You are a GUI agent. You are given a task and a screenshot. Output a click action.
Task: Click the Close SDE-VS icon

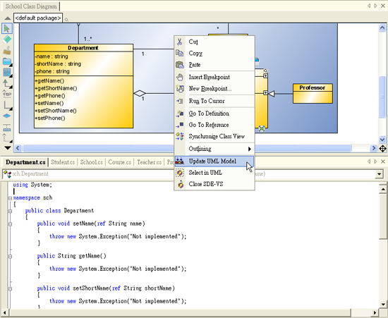pos(181,184)
